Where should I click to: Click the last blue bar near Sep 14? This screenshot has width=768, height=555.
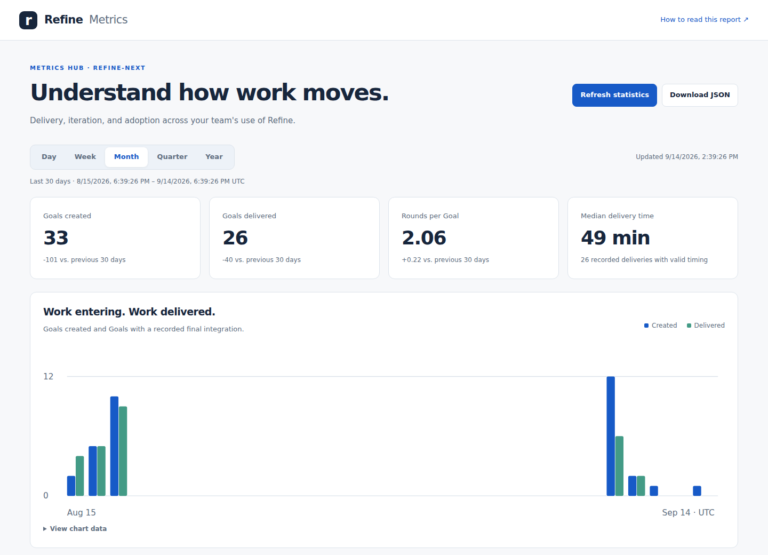697,491
